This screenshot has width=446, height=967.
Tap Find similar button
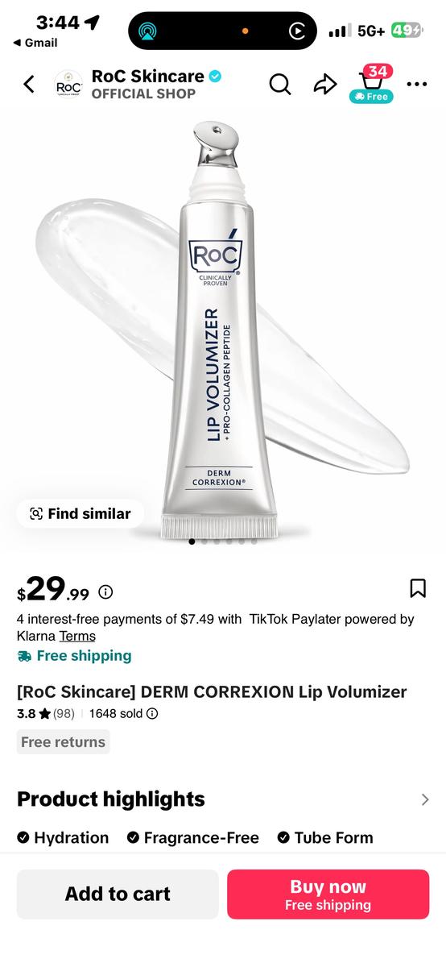(x=80, y=513)
